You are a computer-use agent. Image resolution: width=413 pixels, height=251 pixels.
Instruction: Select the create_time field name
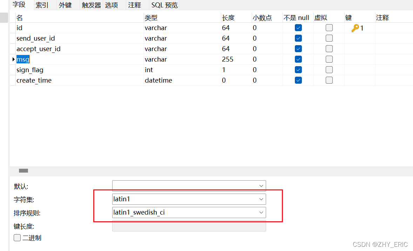(x=34, y=81)
